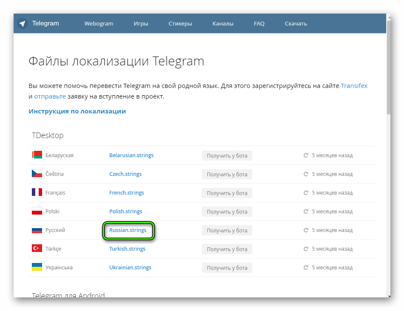Click the Czech flag icon

(x=37, y=174)
